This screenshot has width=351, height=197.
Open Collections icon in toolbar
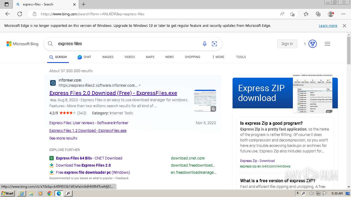(318, 14)
